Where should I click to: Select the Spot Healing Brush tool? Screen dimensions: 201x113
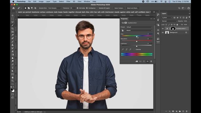tap(13, 38)
